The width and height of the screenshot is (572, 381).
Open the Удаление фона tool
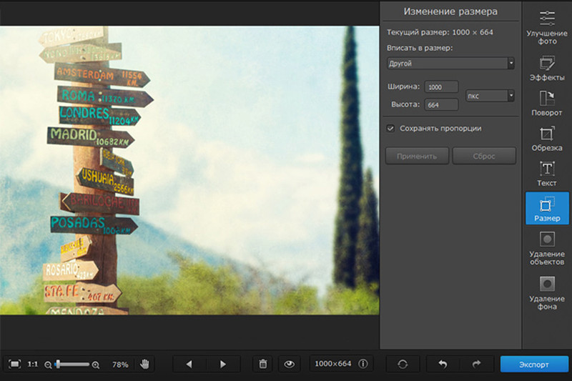[x=547, y=293]
